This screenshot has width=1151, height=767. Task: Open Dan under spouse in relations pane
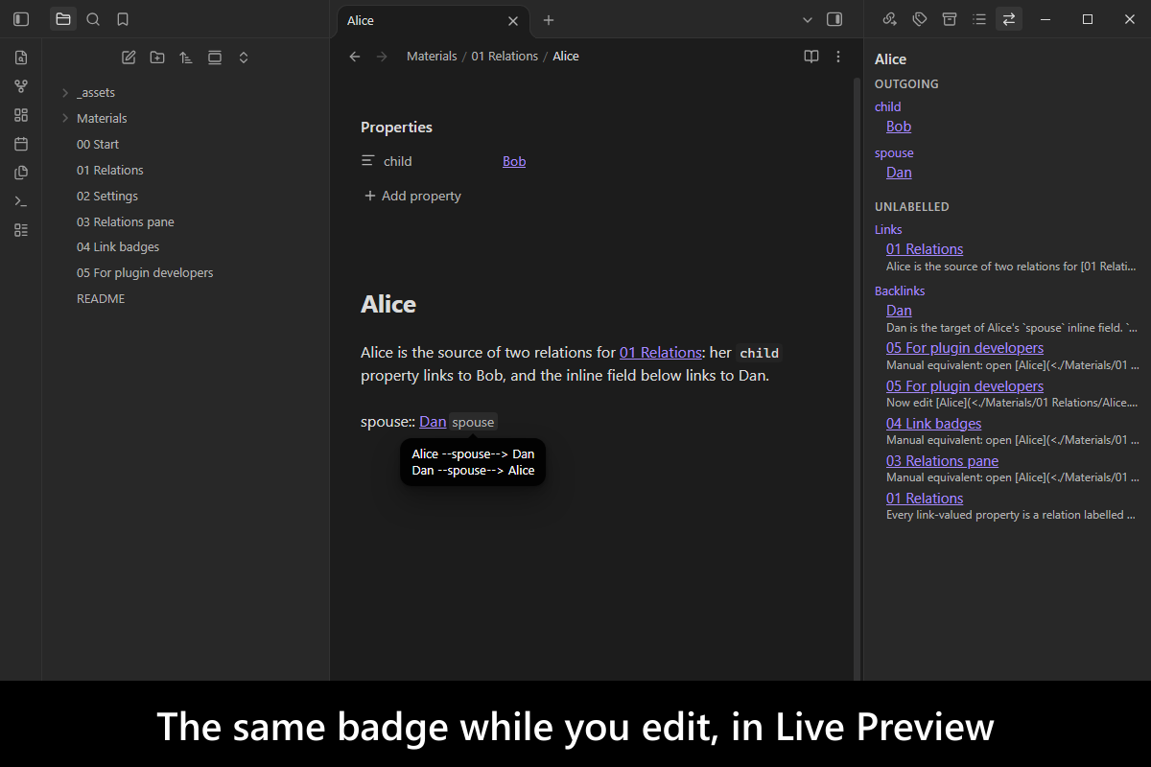click(x=899, y=173)
